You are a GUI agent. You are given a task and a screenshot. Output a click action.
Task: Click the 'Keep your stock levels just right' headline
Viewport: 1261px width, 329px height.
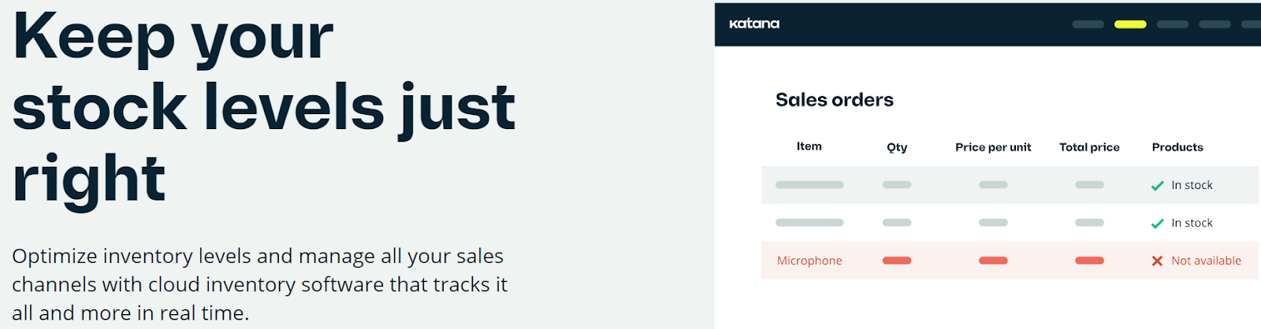tap(264, 106)
